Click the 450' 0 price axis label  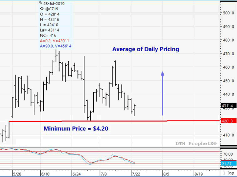[228, 81]
